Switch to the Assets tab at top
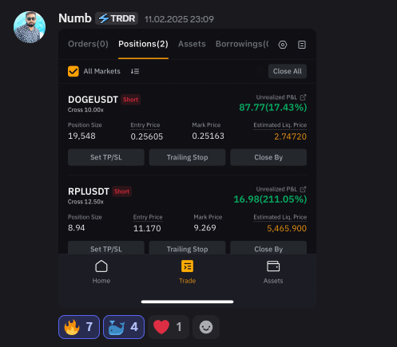The height and width of the screenshot is (347, 397). click(x=192, y=44)
